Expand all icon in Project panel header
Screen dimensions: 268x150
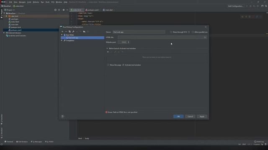[59, 10]
